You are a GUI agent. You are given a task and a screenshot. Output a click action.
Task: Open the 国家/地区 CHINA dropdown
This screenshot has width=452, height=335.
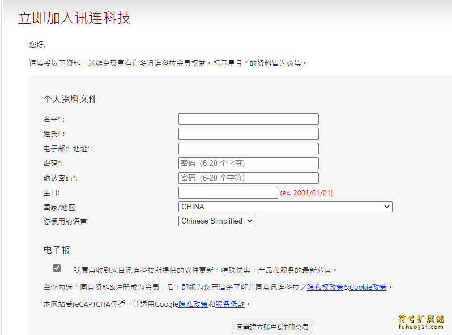pos(285,207)
